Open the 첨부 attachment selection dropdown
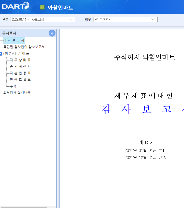184x208 pixels. 125,20
